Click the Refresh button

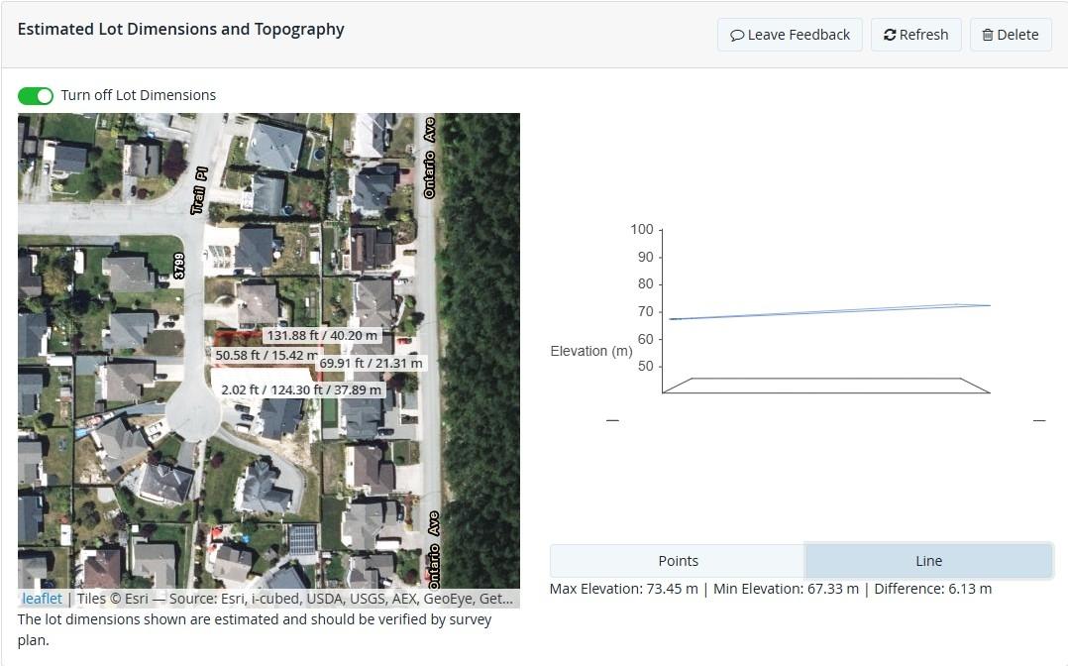click(916, 35)
